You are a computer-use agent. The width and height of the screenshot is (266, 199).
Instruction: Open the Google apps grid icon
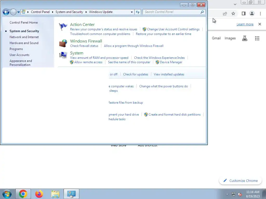(x=257, y=38)
